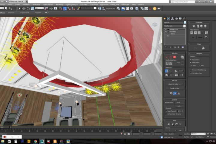Switch to Object Paint ribbon tab
This screenshot has height=144, width=216.
click(25, 13)
